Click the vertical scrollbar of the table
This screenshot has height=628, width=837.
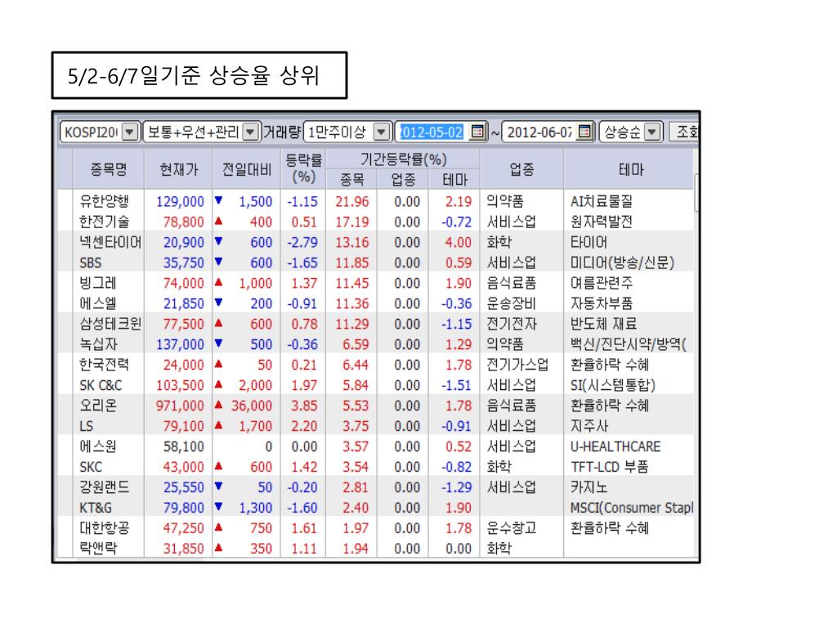[696, 192]
